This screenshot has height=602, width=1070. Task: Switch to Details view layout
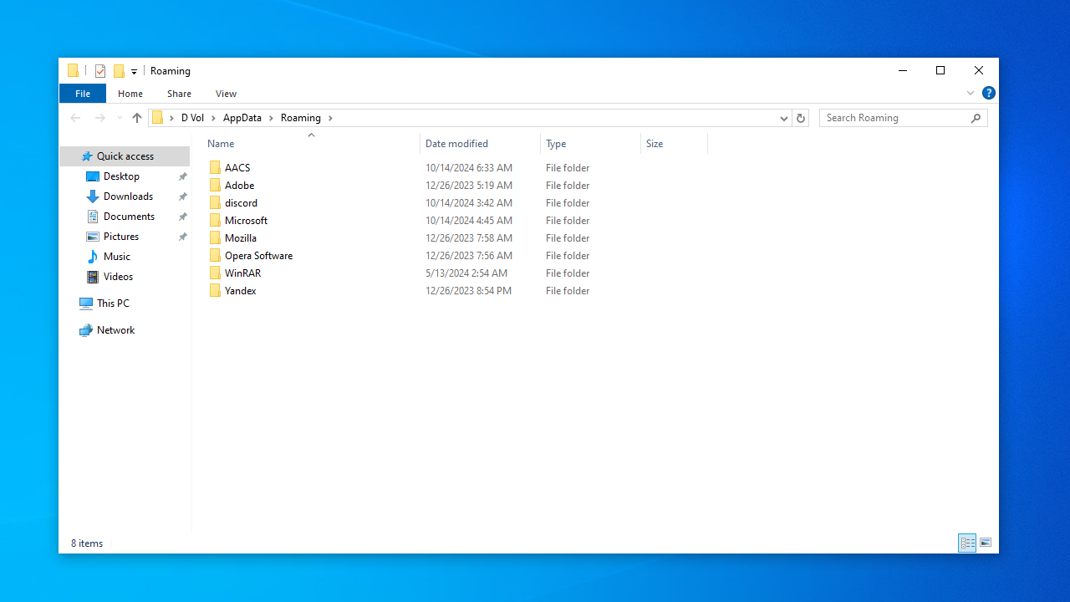tap(967, 543)
